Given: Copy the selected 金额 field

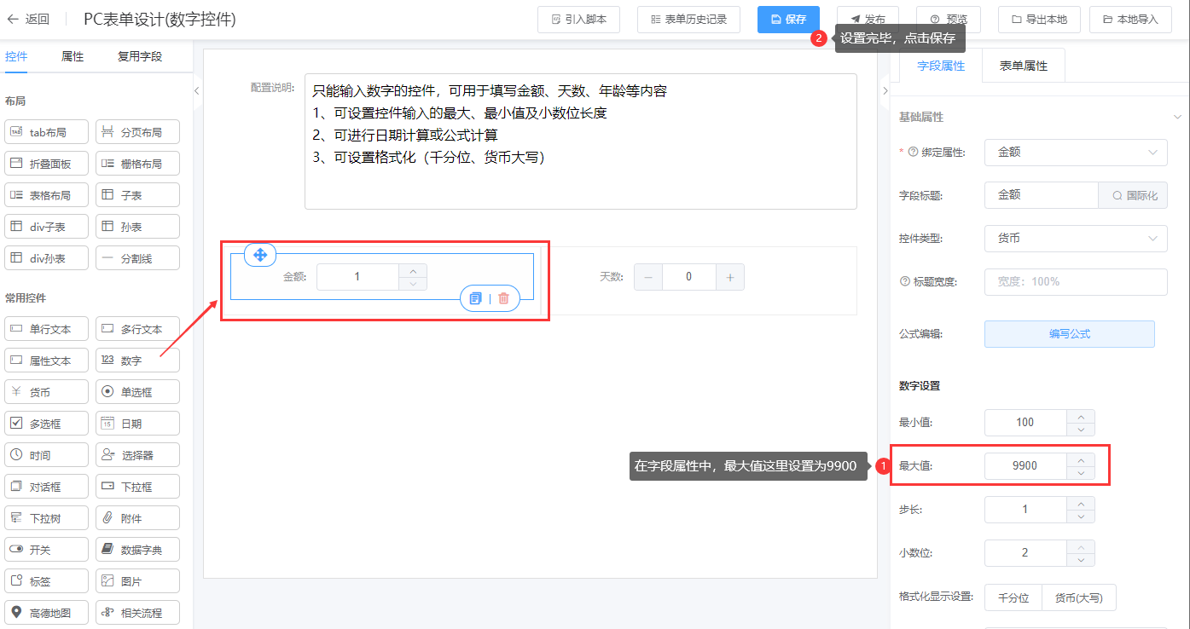Looking at the screenshot, I should pos(476,298).
